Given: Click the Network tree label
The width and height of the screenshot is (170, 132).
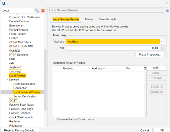Looking at the screenshot, I should point(14,80).
